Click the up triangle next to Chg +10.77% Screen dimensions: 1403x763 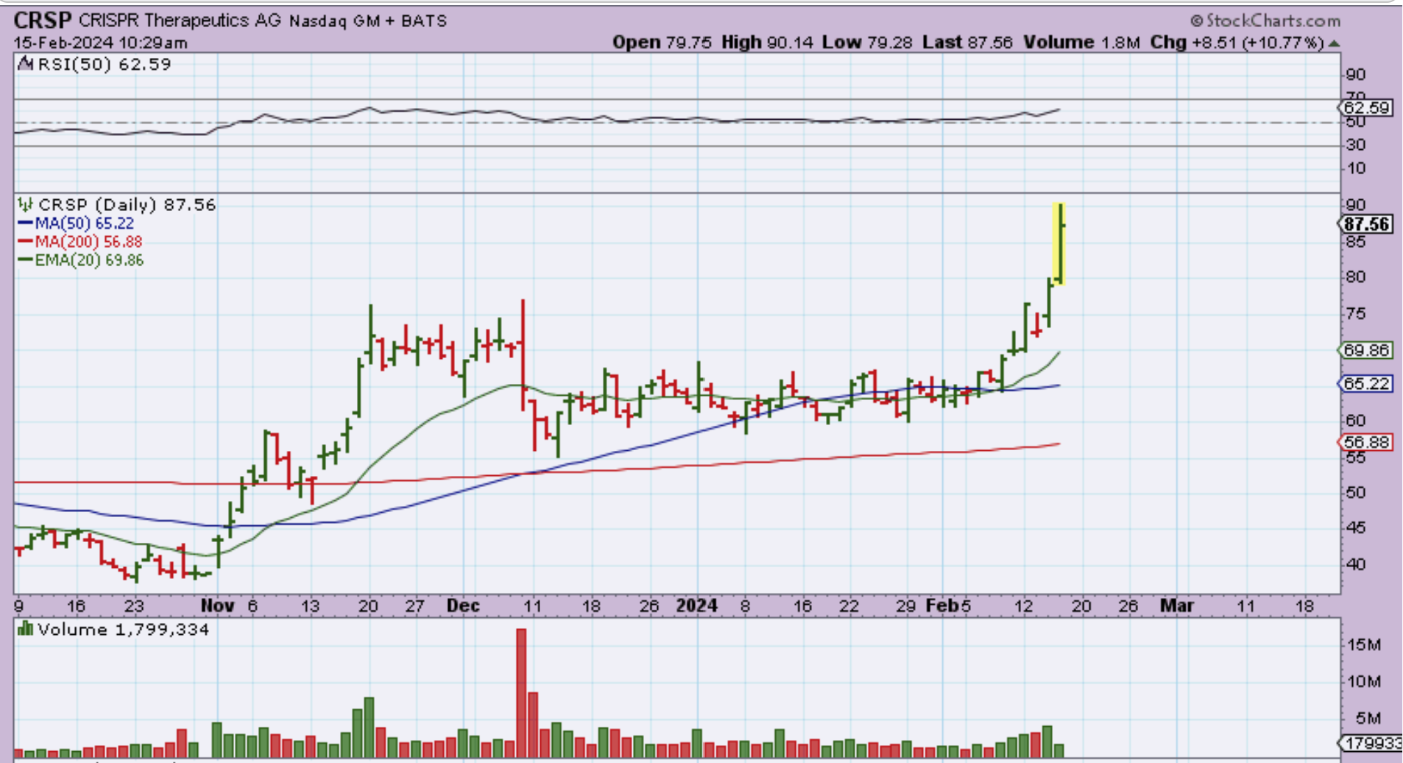click(x=1334, y=43)
